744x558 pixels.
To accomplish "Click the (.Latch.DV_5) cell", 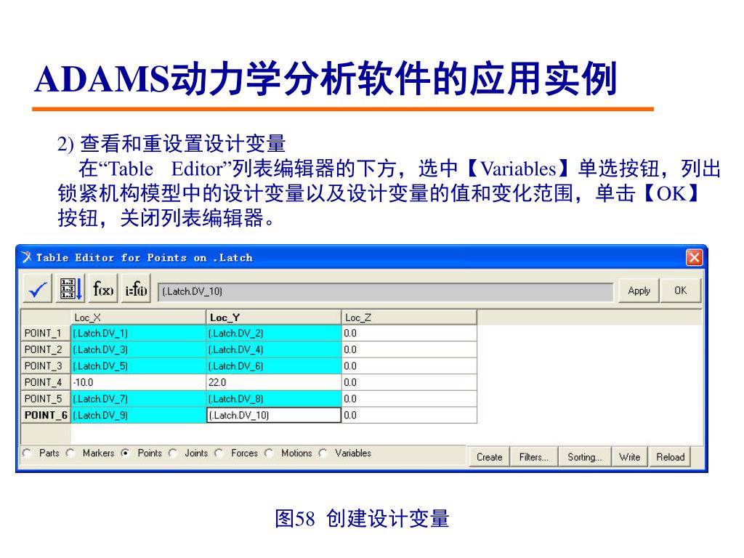I will coord(138,366).
